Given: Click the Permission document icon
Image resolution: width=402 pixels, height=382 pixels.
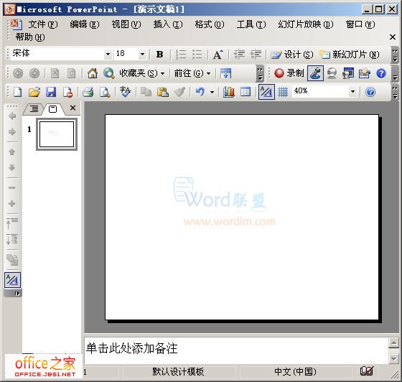Looking at the screenshot, I should pos(67,92).
